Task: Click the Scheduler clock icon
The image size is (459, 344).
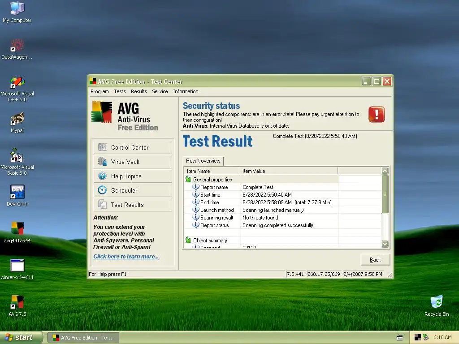Action: (x=103, y=190)
